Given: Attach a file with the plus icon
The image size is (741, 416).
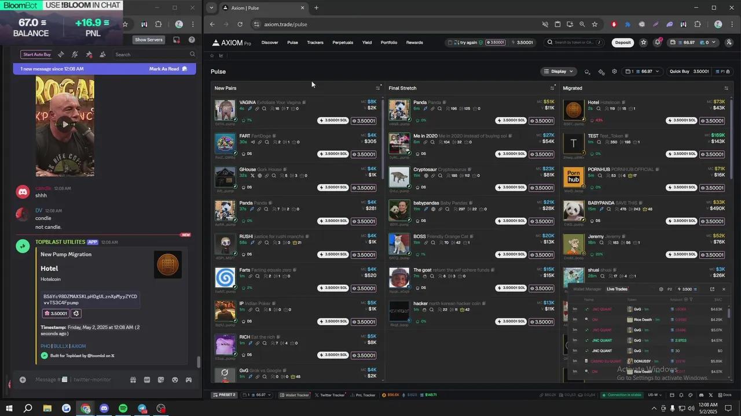Looking at the screenshot, I should click(x=23, y=380).
